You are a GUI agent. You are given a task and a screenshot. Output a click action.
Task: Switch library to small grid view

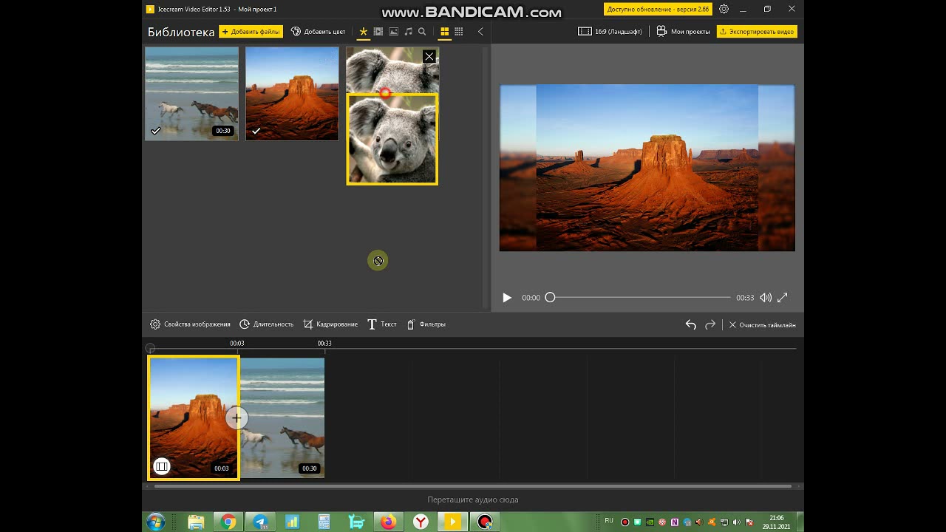(459, 32)
